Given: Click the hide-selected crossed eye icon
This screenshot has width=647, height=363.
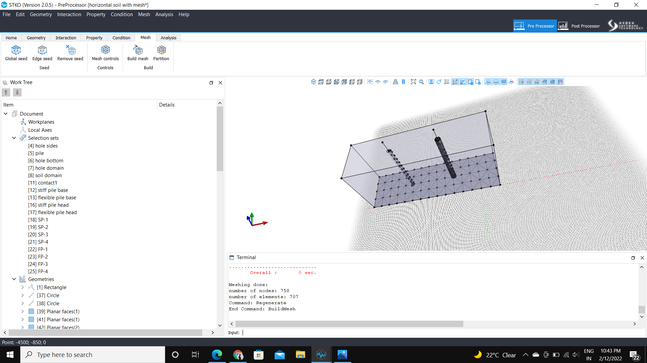Looking at the screenshot, I should [386, 82].
